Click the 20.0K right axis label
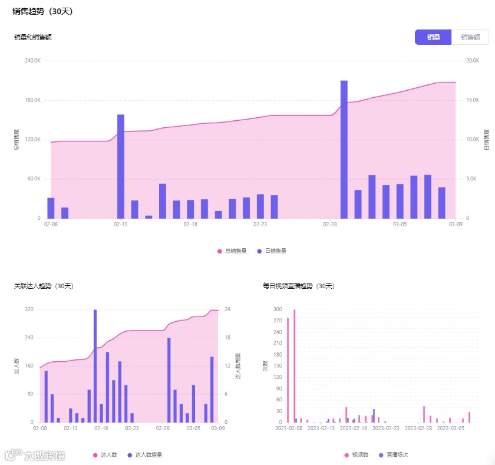This screenshot has width=495, height=465. pos(473,61)
